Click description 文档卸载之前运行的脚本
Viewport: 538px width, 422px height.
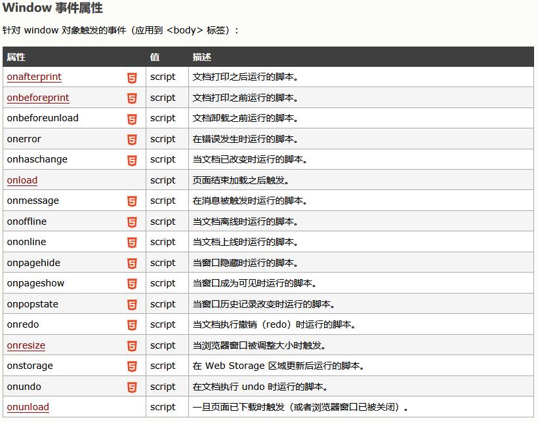(245, 118)
